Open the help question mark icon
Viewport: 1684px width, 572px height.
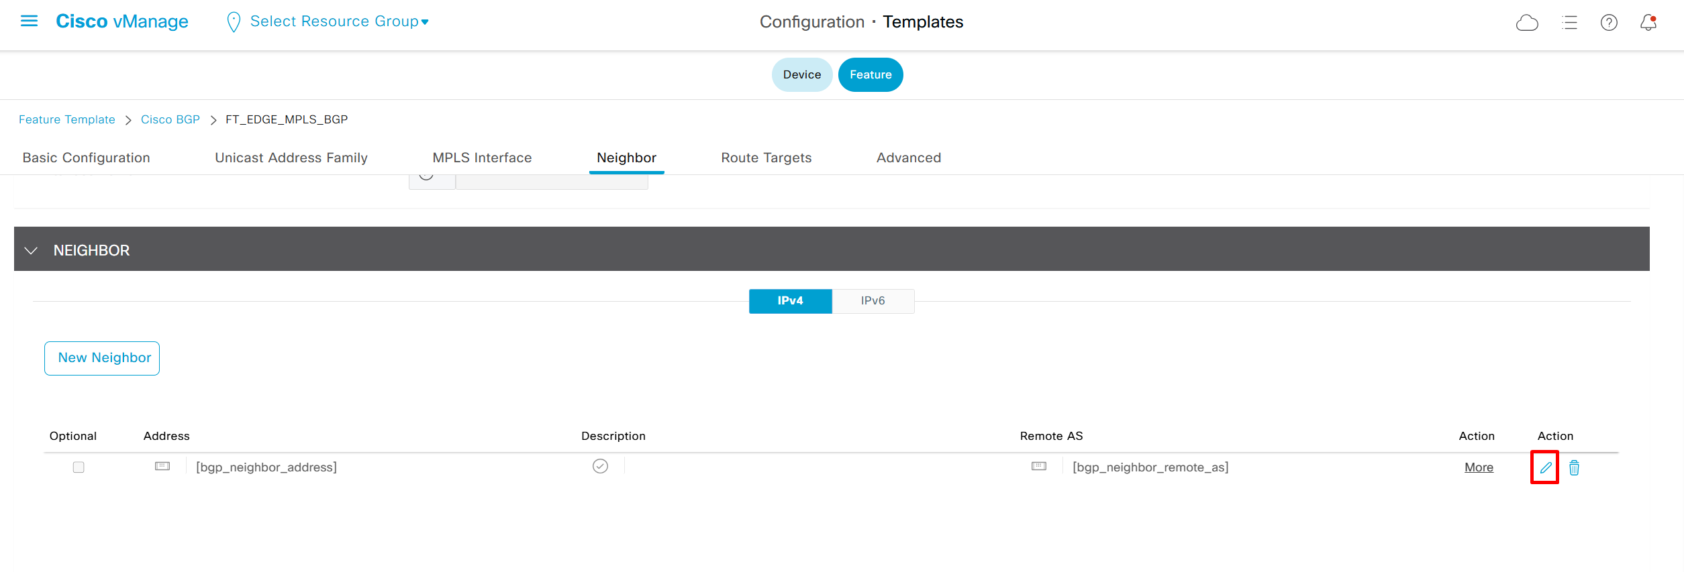1609,23
